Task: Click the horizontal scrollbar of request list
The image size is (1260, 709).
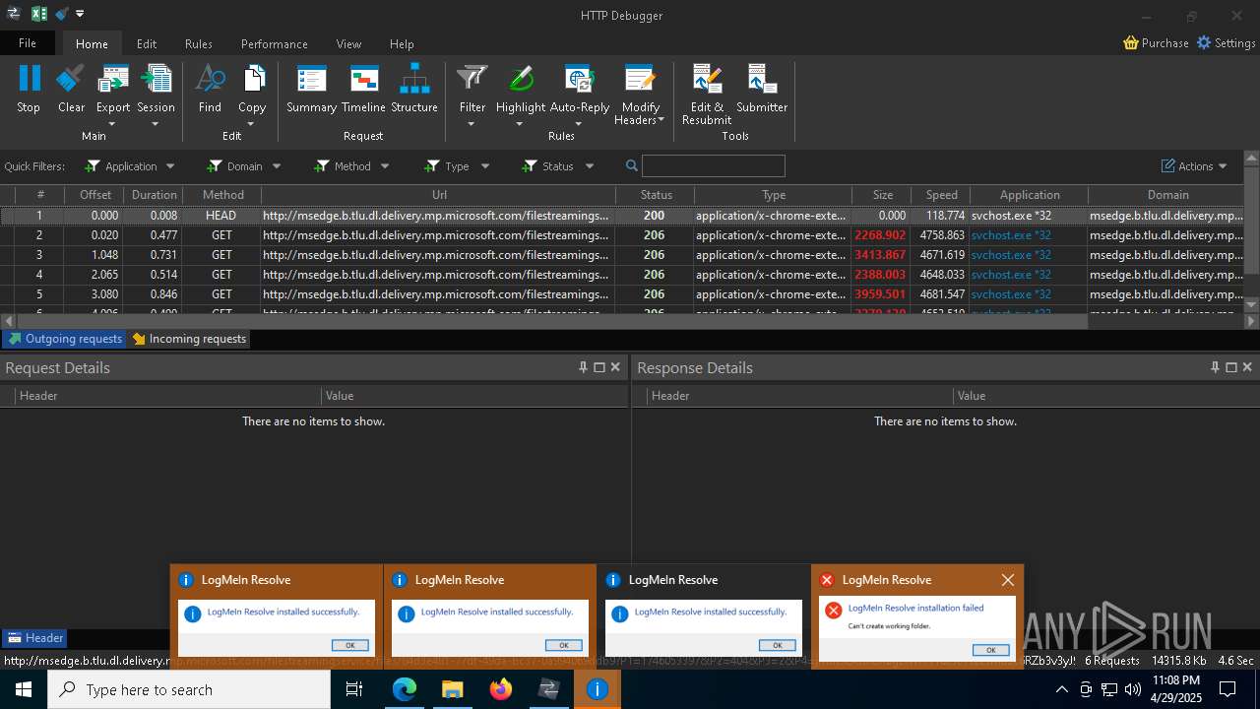Action: (x=551, y=321)
